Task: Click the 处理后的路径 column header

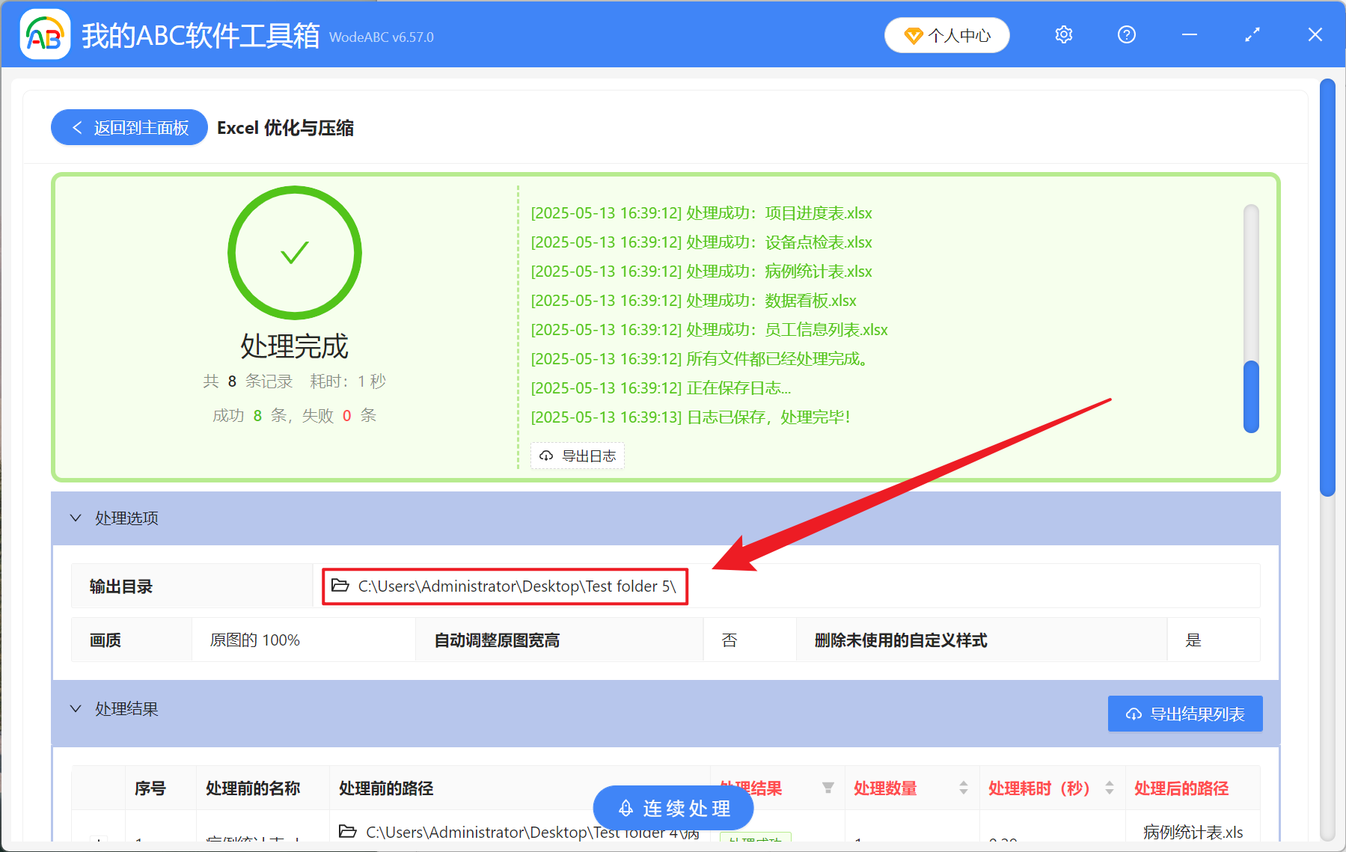Action: pyautogui.click(x=1181, y=788)
